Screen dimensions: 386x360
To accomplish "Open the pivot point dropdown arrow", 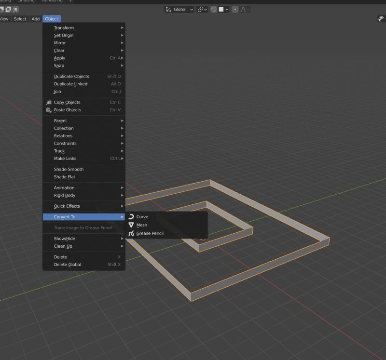I will click(206, 10).
